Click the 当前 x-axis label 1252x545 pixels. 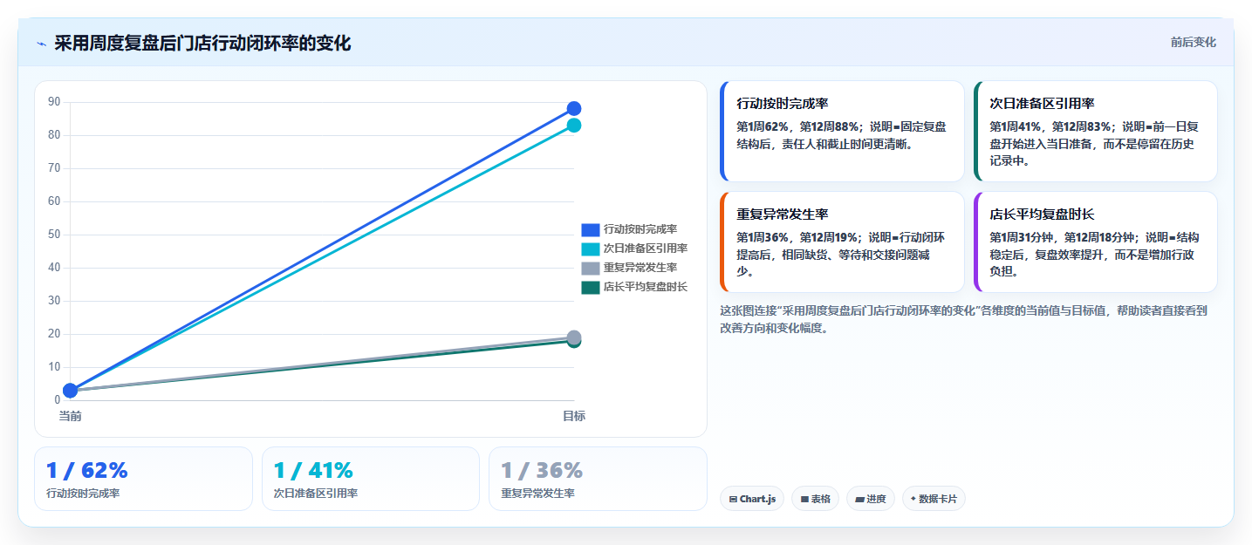(71, 416)
